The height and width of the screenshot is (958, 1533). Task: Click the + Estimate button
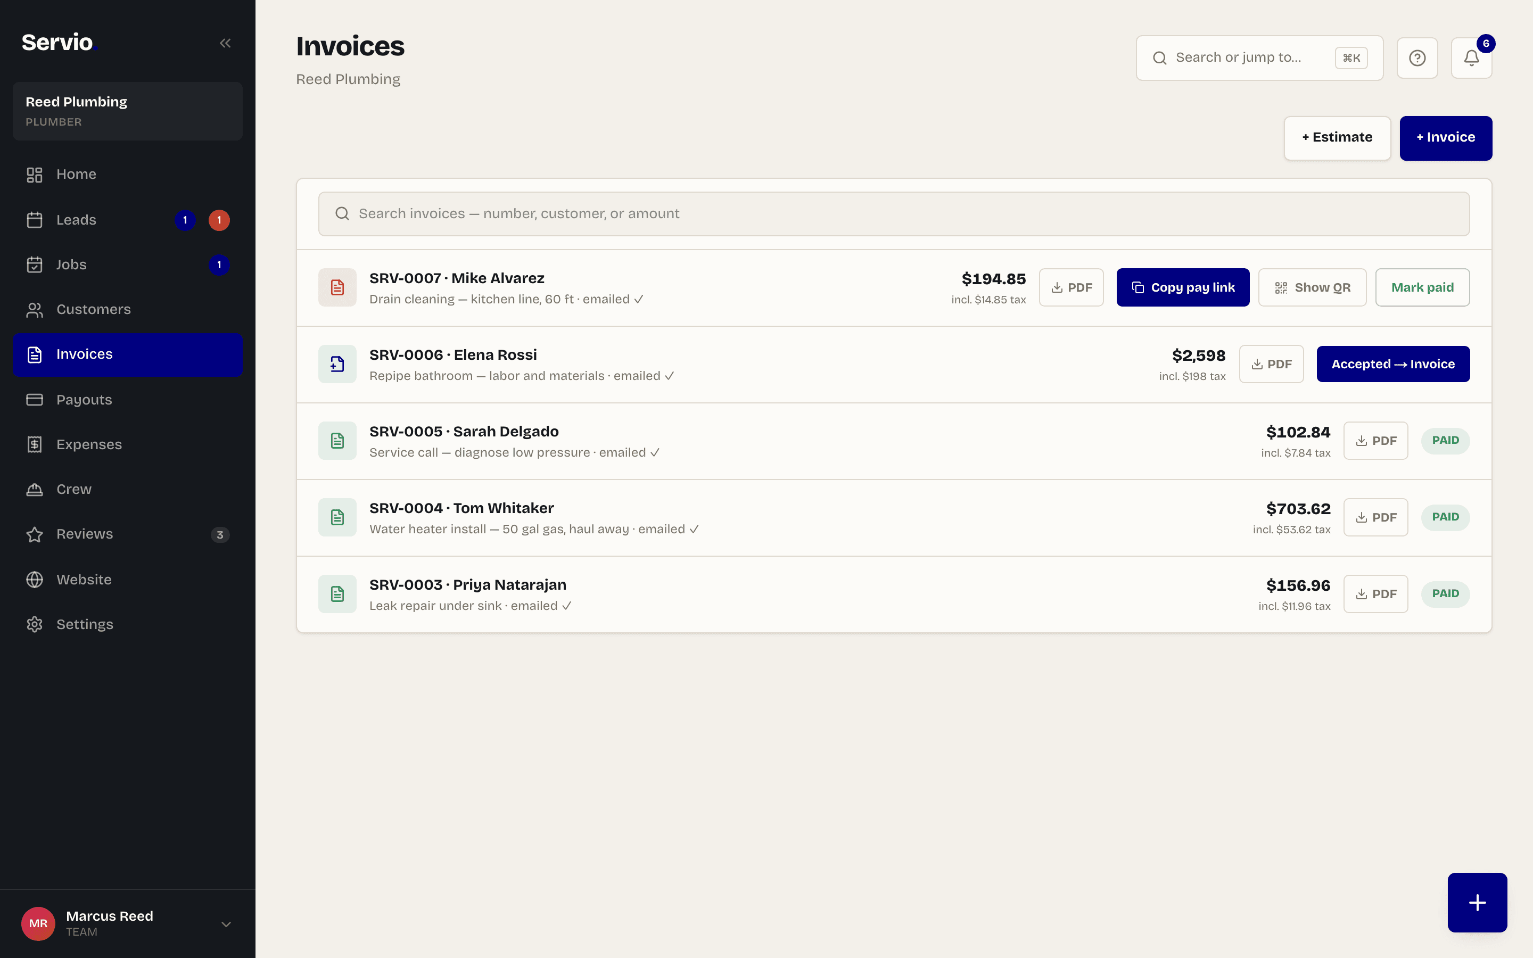pos(1337,137)
